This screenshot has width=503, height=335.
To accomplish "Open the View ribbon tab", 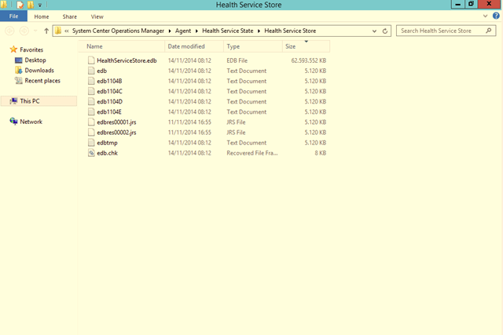I will [97, 16].
